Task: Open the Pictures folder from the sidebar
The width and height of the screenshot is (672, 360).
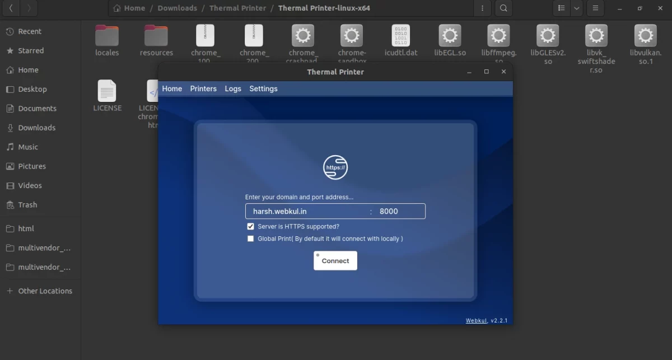Action: [31, 166]
